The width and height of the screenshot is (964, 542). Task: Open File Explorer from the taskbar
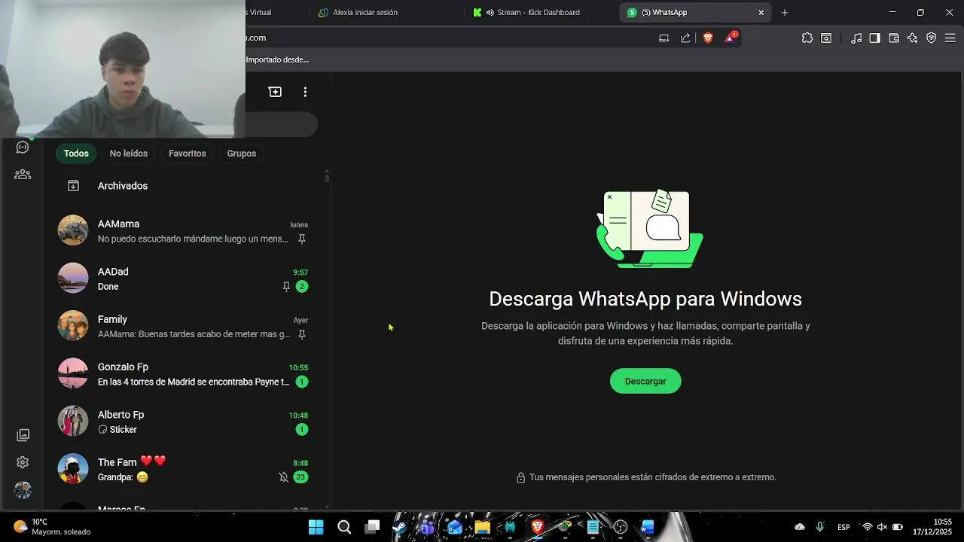[x=482, y=527]
